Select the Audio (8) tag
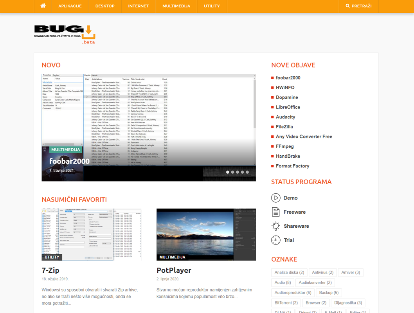Viewport: 414px width, 313px height. click(x=283, y=282)
